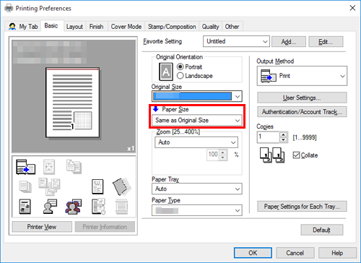Click the group account track icon
Viewport: 361px width, 263px height.
[x=73, y=207]
